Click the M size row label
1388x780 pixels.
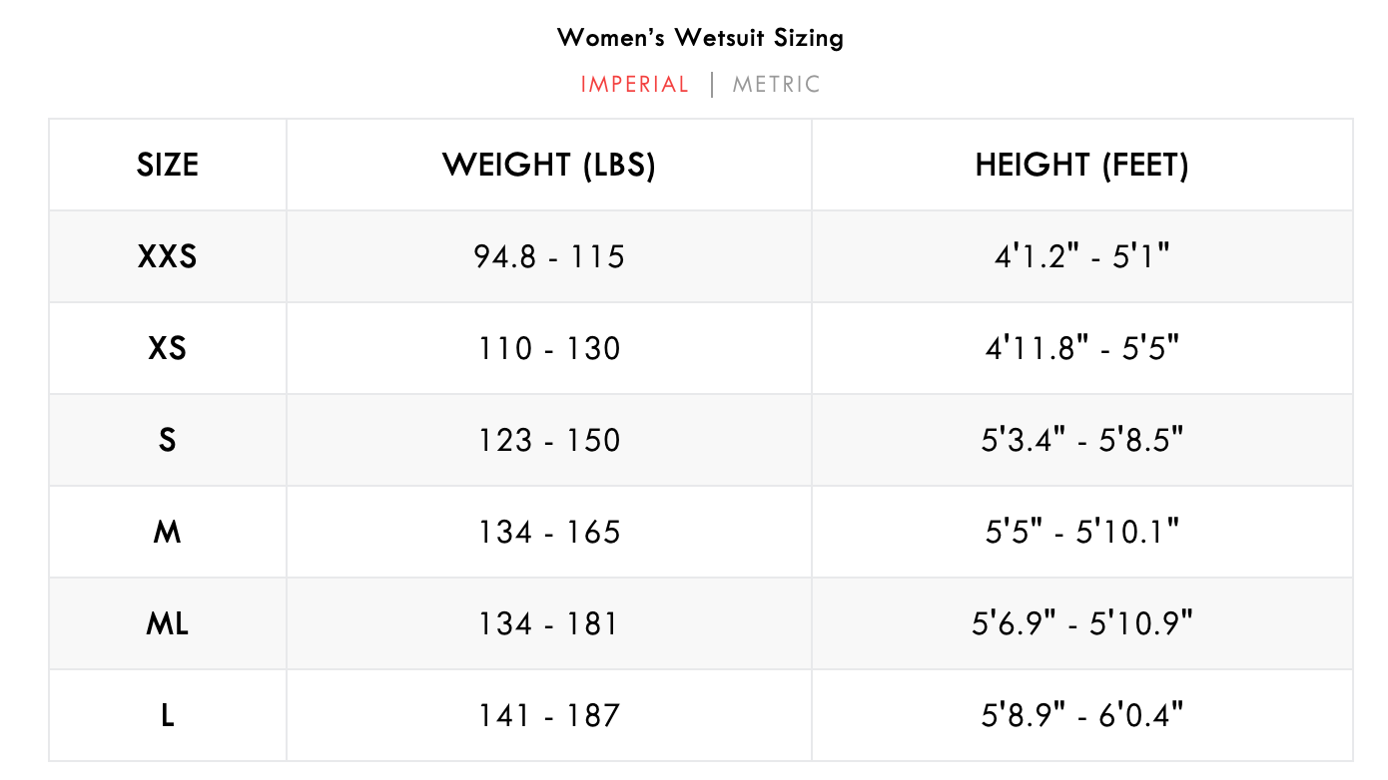point(168,532)
